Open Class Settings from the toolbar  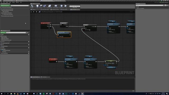point(49,6)
